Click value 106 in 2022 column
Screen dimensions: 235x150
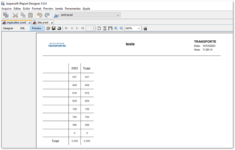[75, 109]
